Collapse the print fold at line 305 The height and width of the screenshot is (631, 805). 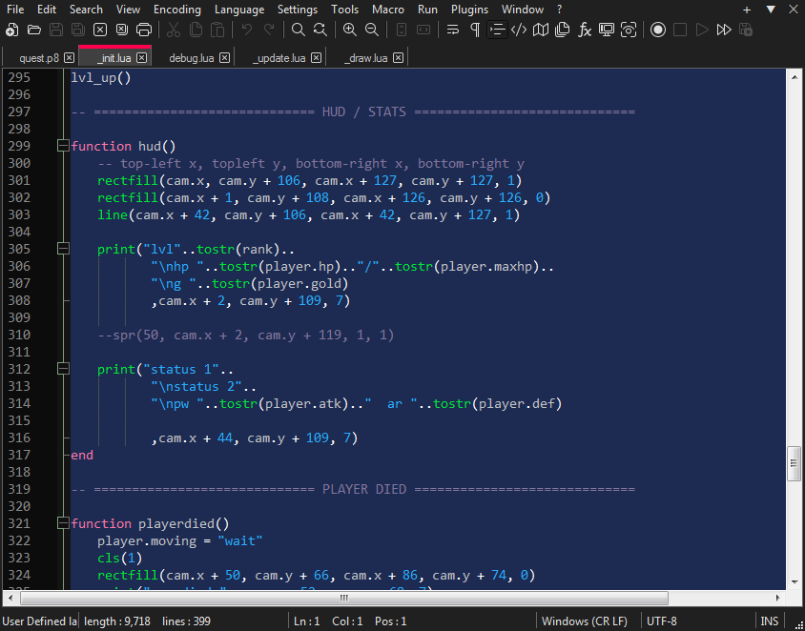(63, 249)
